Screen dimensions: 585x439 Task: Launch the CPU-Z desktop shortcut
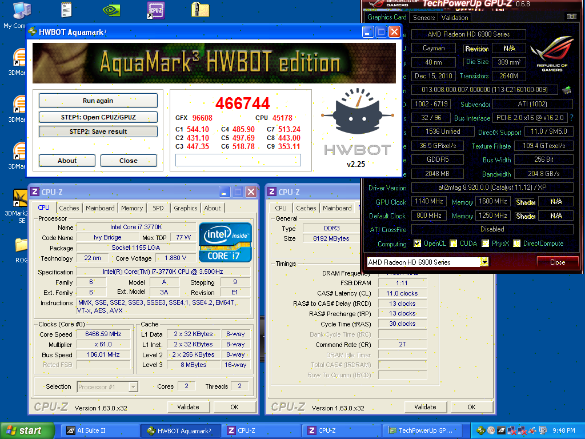(155, 10)
